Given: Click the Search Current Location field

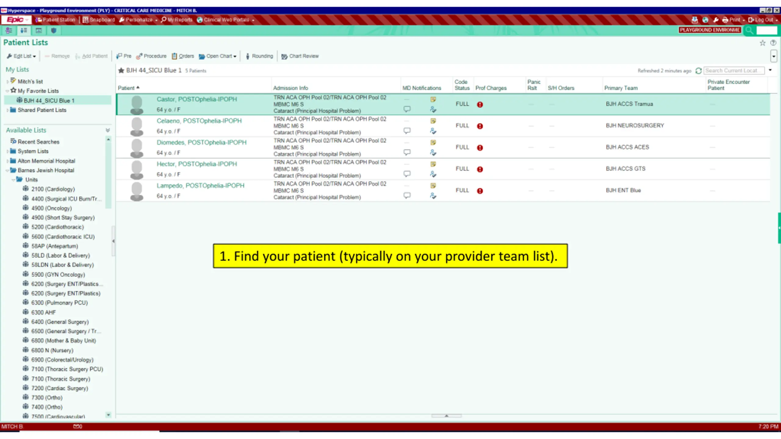Looking at the screenshot, I should (734, 71).
